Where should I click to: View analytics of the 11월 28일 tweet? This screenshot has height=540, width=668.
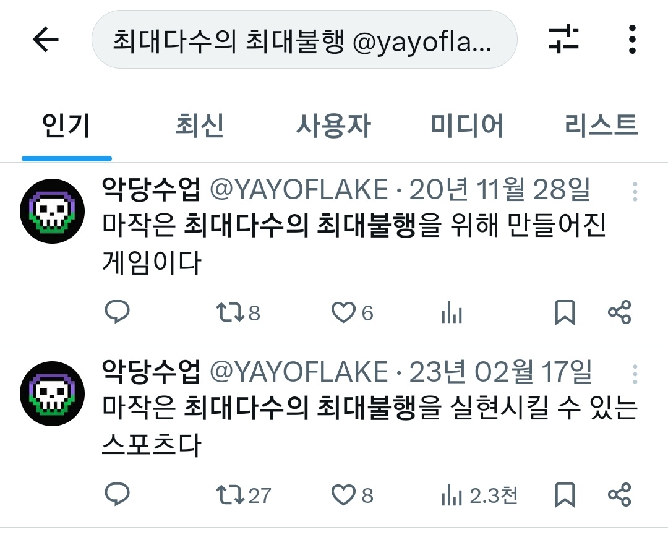click(452, 312)
